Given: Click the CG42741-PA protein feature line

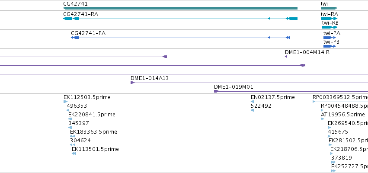Looking at the screenshot, I should coord(180,38).
